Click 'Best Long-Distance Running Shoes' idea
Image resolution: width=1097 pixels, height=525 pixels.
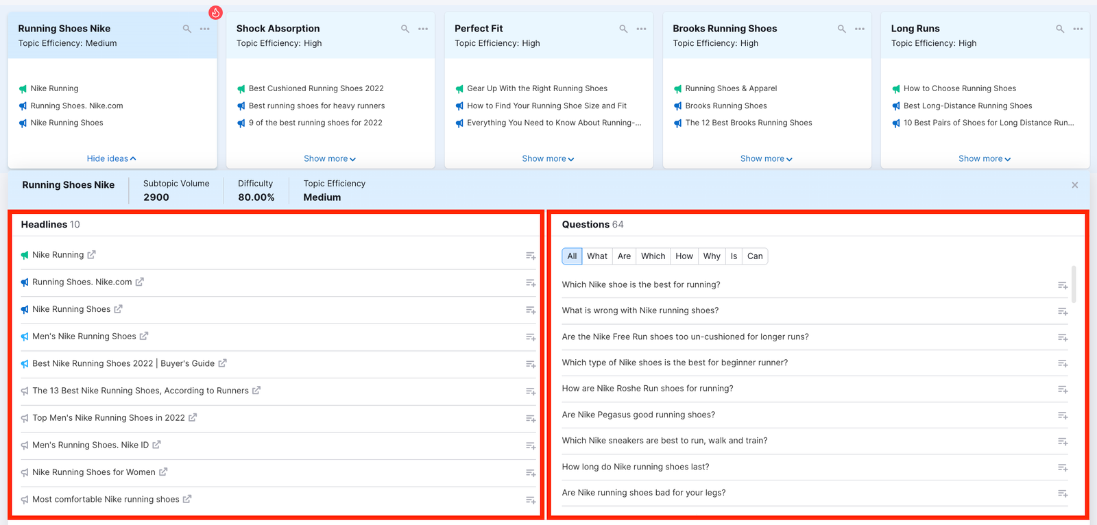tap(967, 106)
